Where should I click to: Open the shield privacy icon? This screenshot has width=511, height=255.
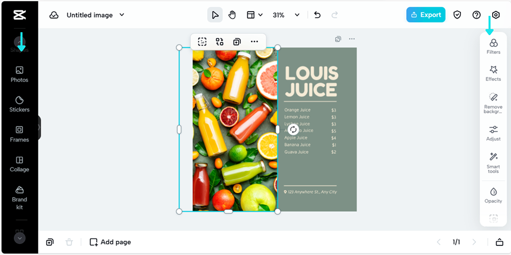[457, 15]
